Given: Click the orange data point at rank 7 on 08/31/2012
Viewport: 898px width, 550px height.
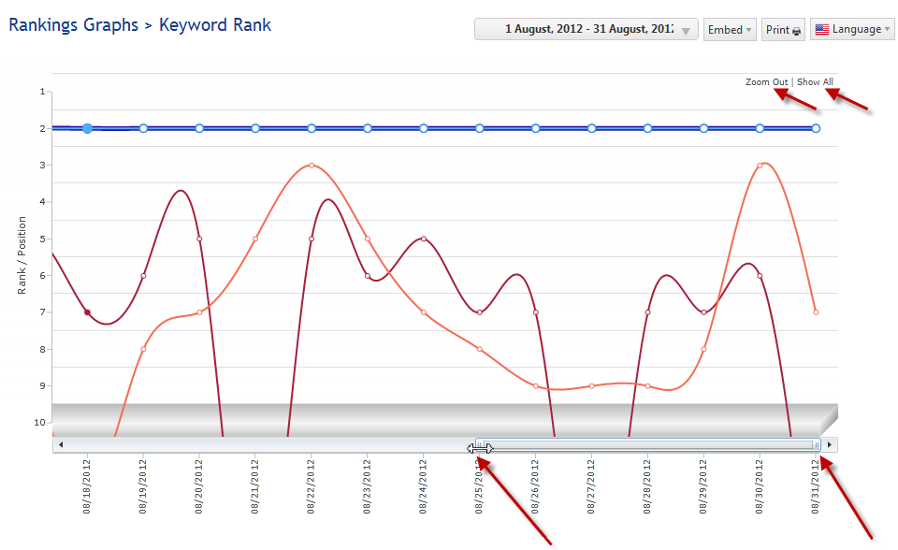Looking at the screenshot, I should pyautogui.click(x=816, y=312).
